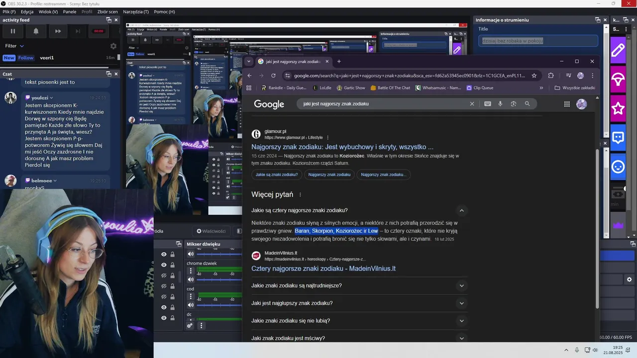Open the Plik (F) menu
The height and width of the screenshot is (358, 637).
[x=9, y=11]
